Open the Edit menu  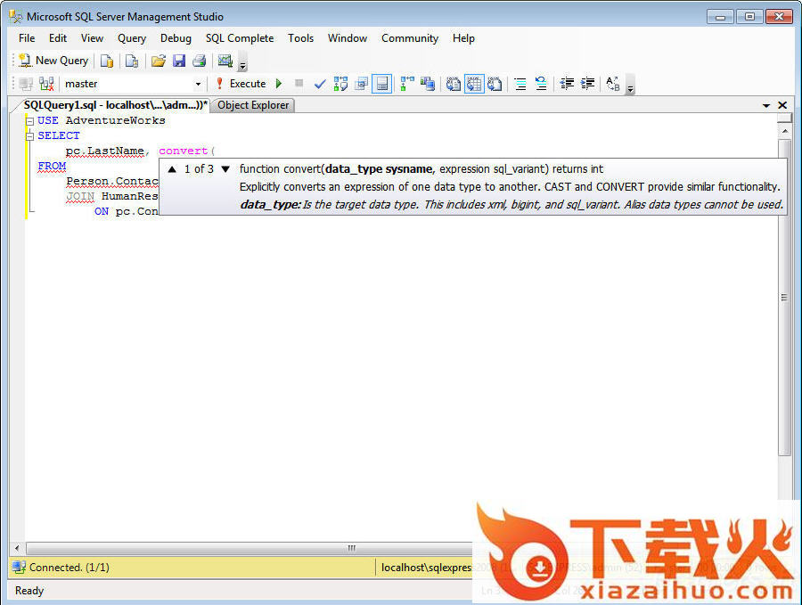(58, 38)
